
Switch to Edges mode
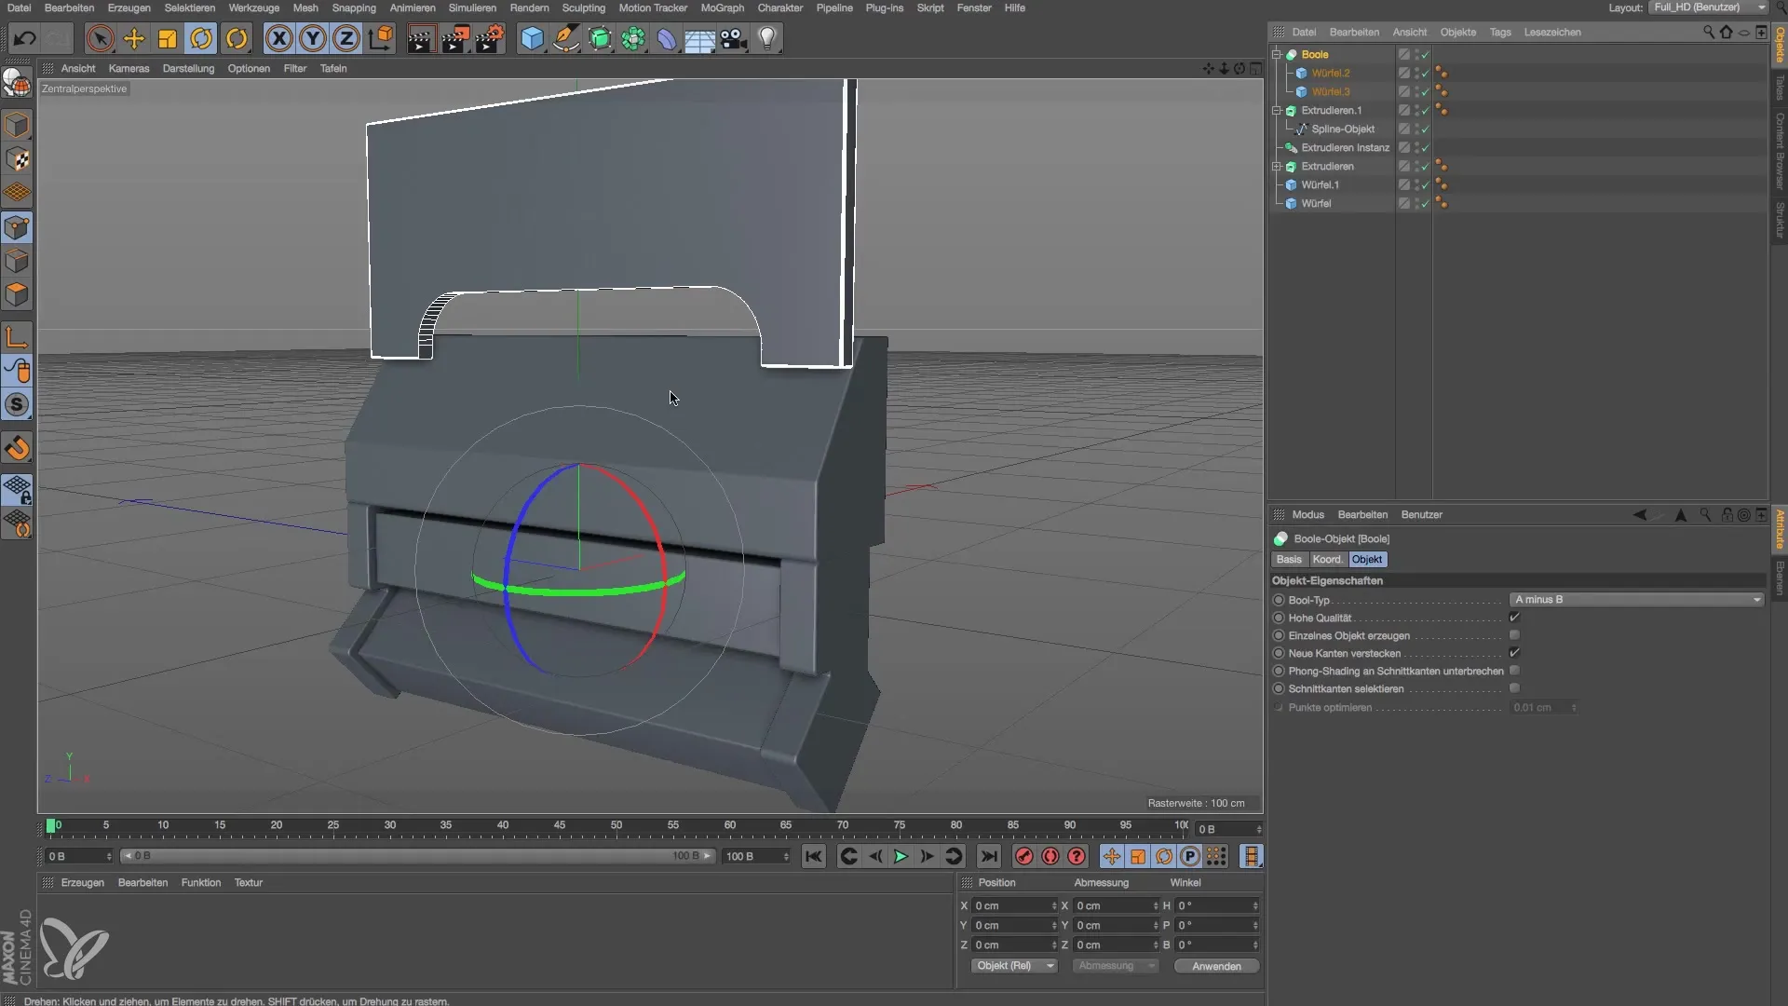17,261
